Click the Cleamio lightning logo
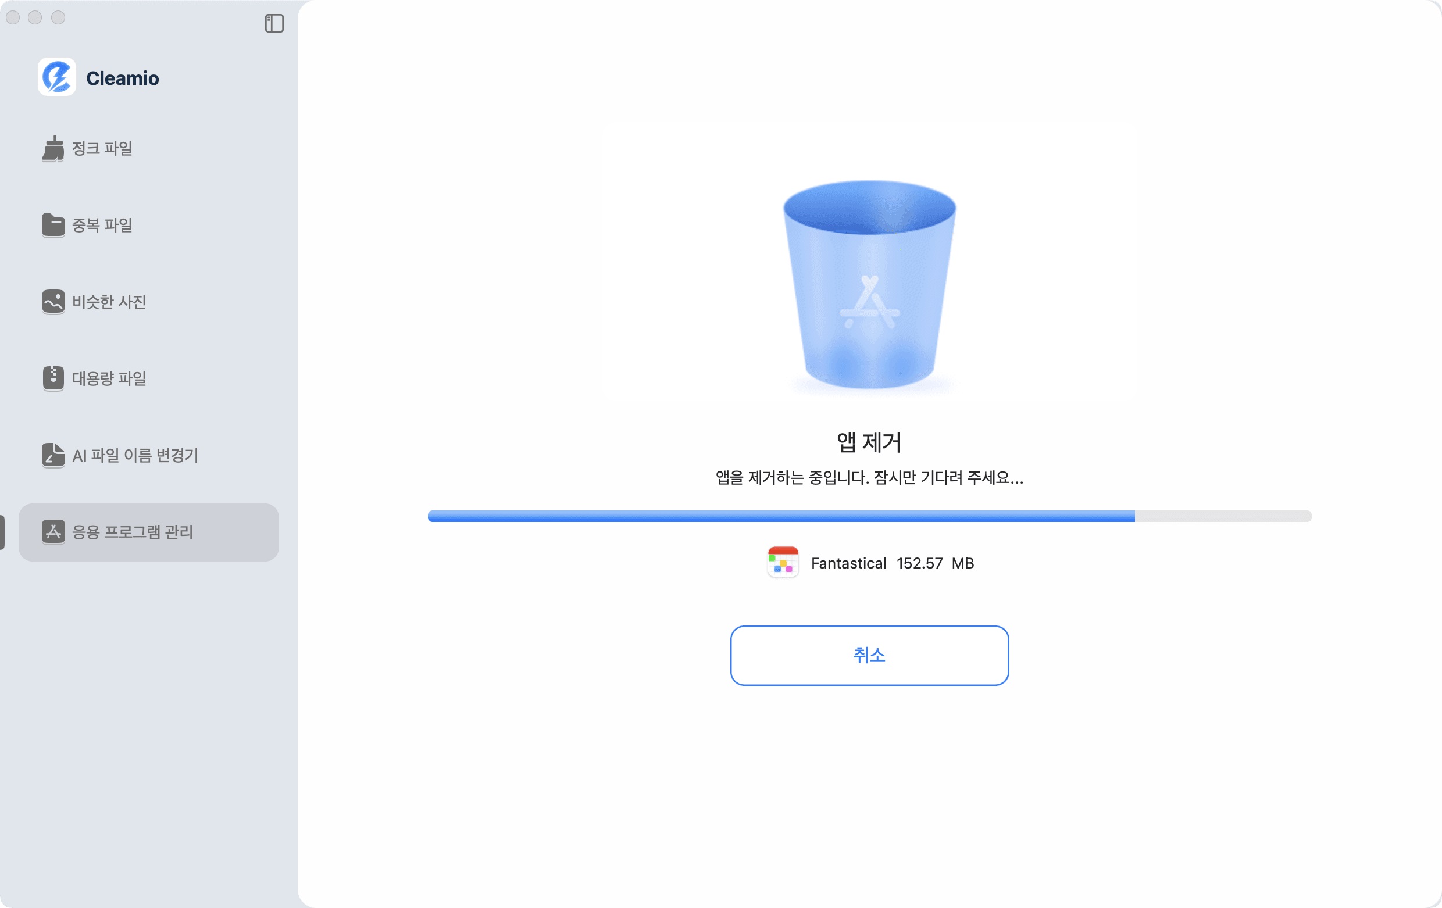 58,77
